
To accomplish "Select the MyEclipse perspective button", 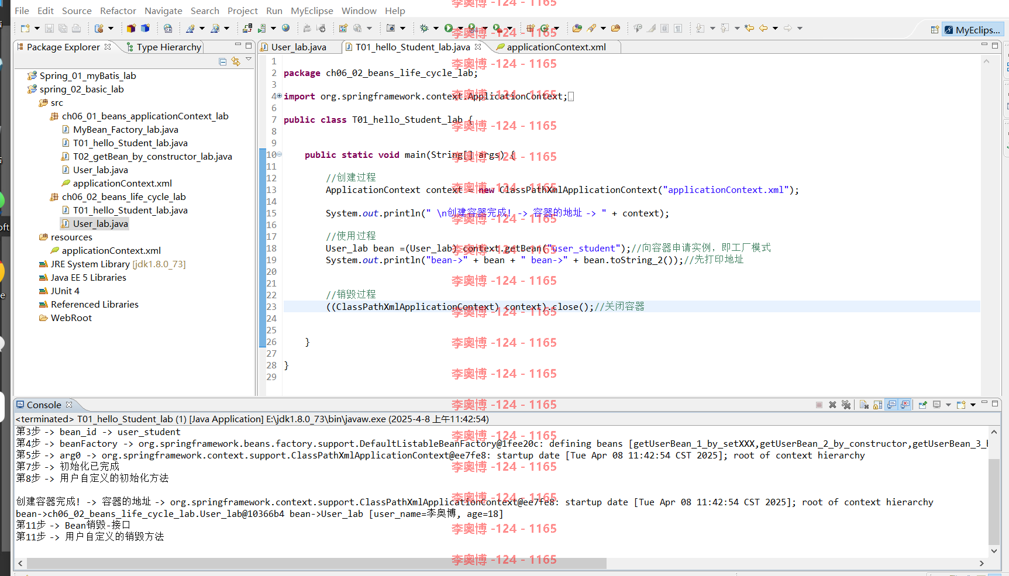I will point(973,30).
